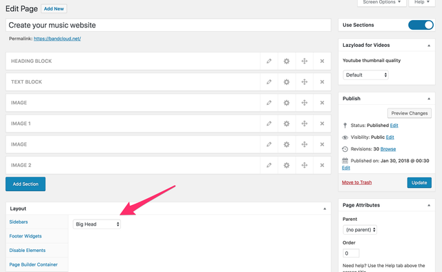The width and height of the screenshot is (442, 272).
Task: Open the Help tab dropdown
Action: point(422,2)
